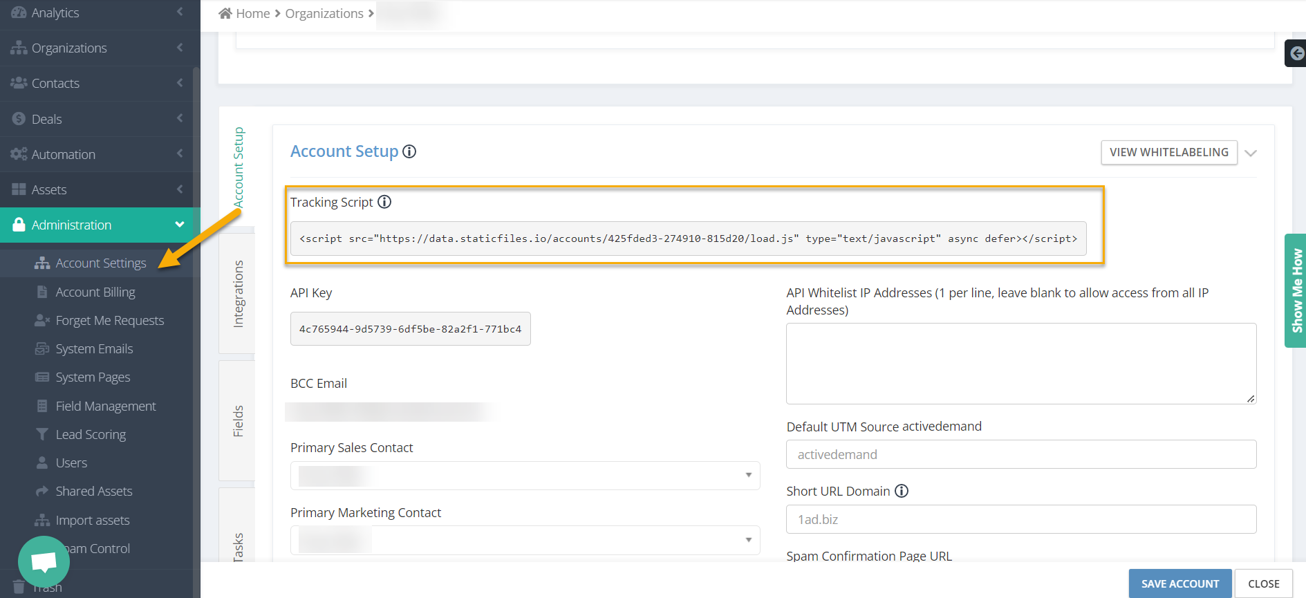Expand the Assets menu chevron
Viewport: 1306px width, 598px height.
point(180,189)
